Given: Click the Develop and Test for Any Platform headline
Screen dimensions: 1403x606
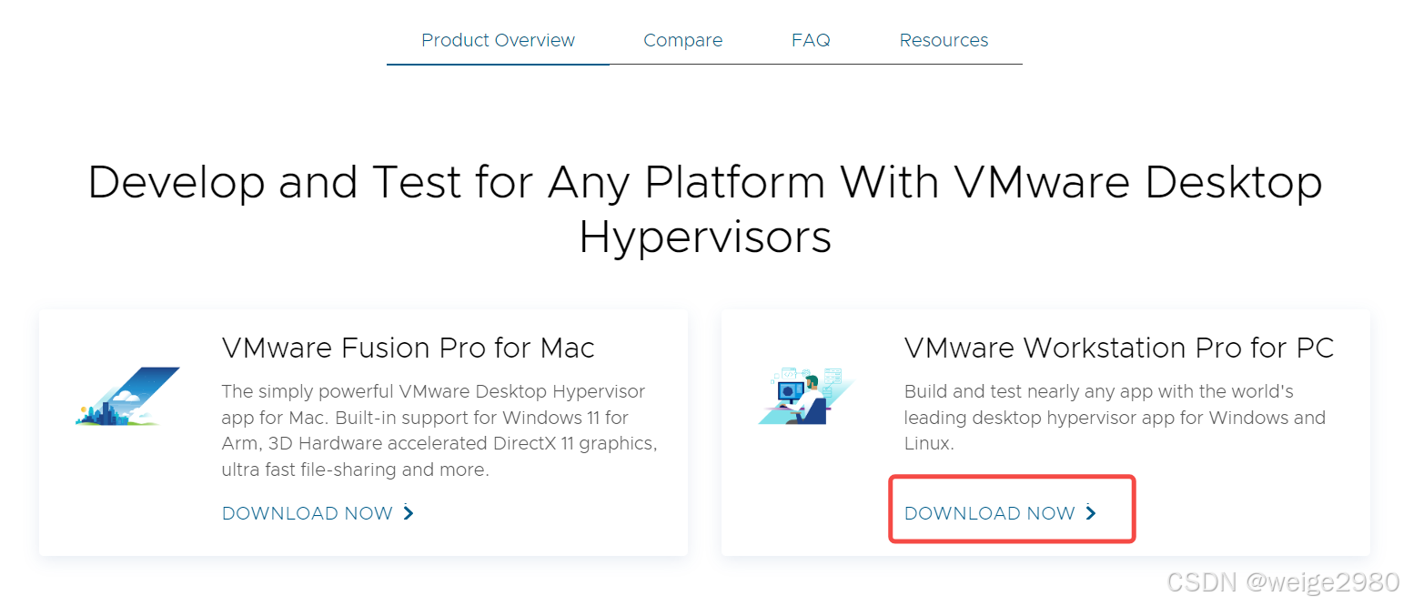Looking at the screenshot, I should tap(705, 209).
